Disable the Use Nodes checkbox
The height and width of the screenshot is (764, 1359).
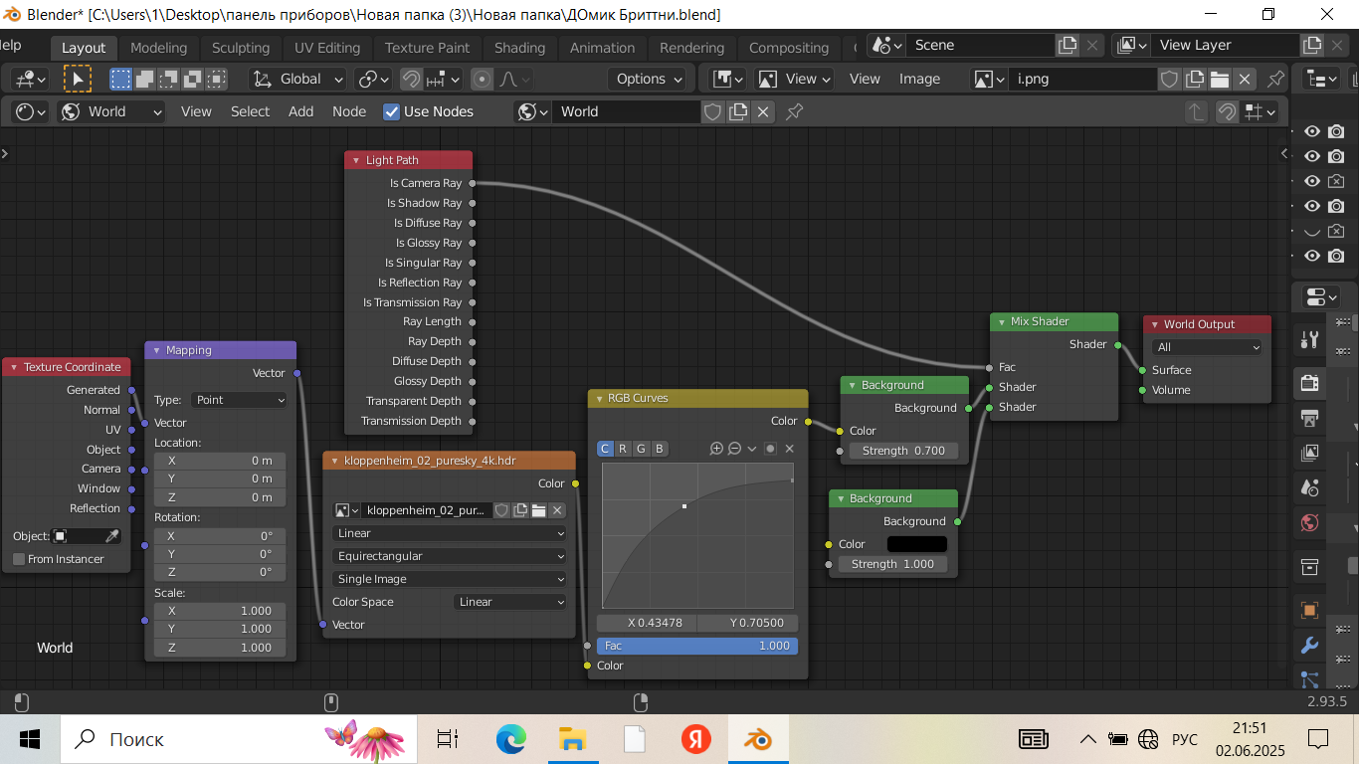[392, 112]
